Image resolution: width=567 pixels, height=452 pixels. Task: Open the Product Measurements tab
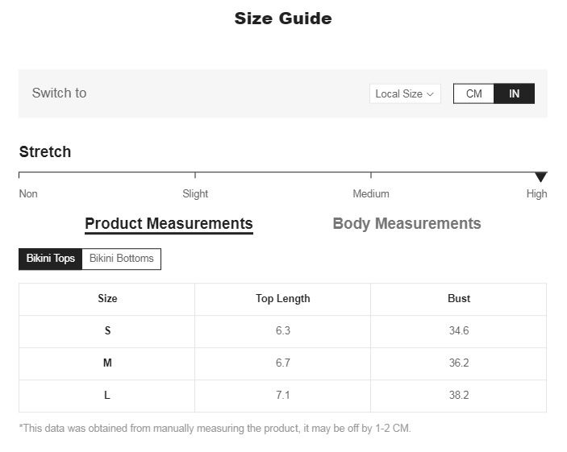point(169,224)
